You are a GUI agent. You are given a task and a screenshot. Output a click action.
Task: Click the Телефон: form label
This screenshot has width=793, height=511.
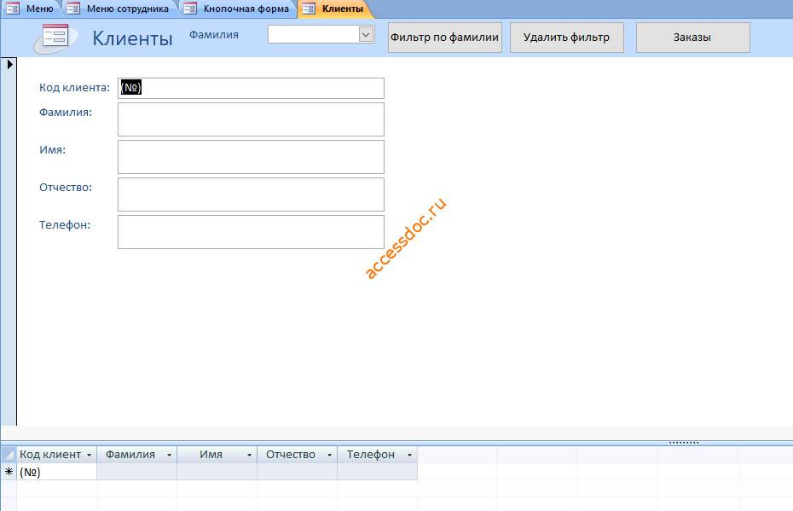click(x=65, y=224)
